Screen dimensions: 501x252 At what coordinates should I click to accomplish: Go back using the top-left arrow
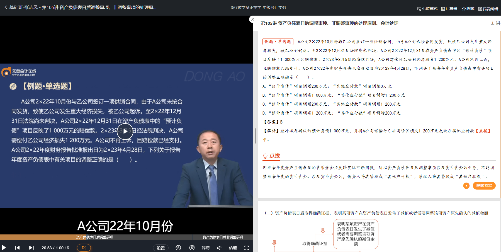coord(6,8)
